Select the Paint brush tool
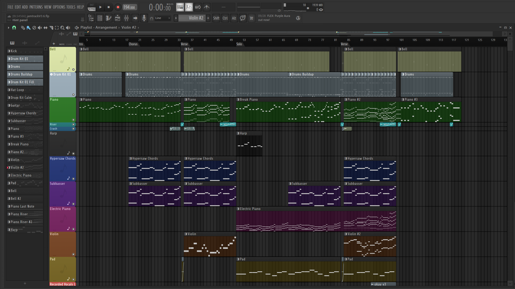Image resolution: width=515 pixels, height=289 pixels. point(28,28)
